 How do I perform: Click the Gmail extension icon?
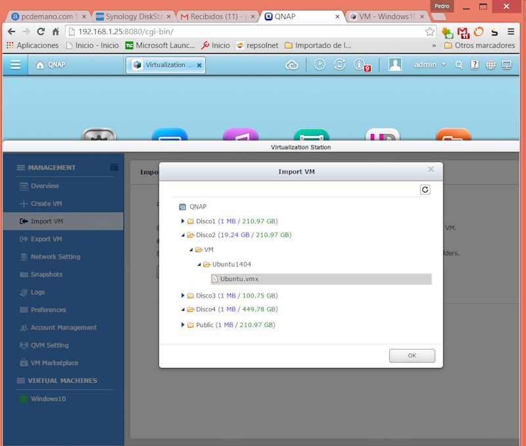coord(464,32)
